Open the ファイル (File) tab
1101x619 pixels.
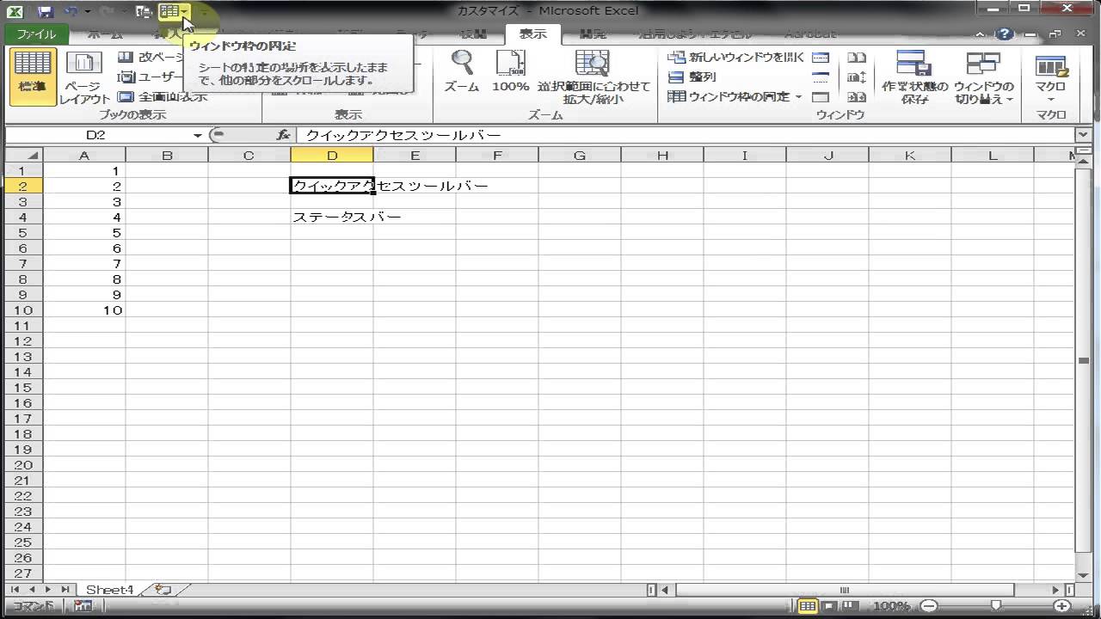click(36, 34)
